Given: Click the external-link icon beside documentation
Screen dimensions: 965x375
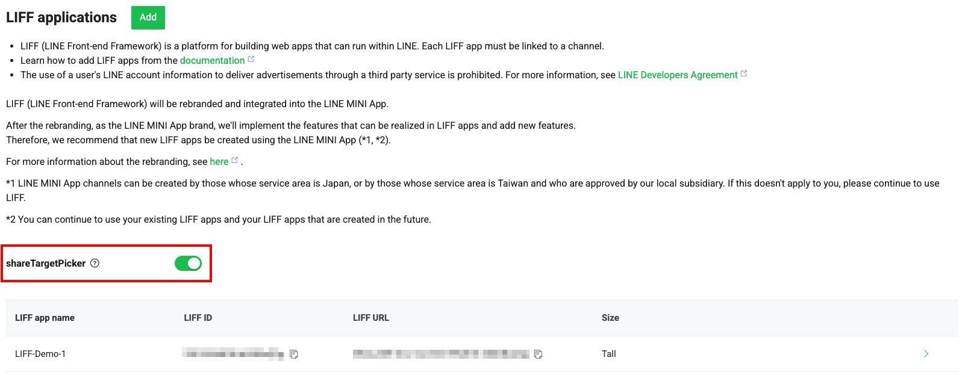Looking at the screenshot, I should click(251, 59).
